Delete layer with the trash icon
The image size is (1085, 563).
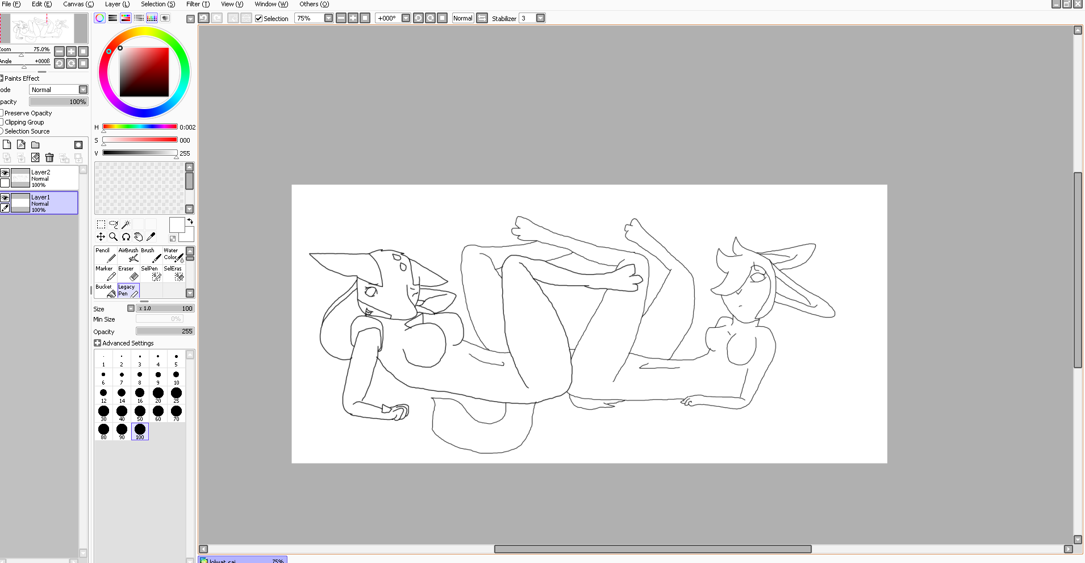(x=49, y=158)
